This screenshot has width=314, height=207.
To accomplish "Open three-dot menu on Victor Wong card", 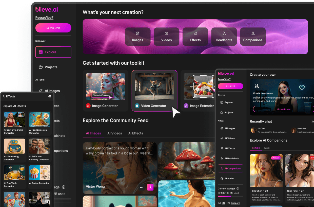I will click(x=142, y=187).
